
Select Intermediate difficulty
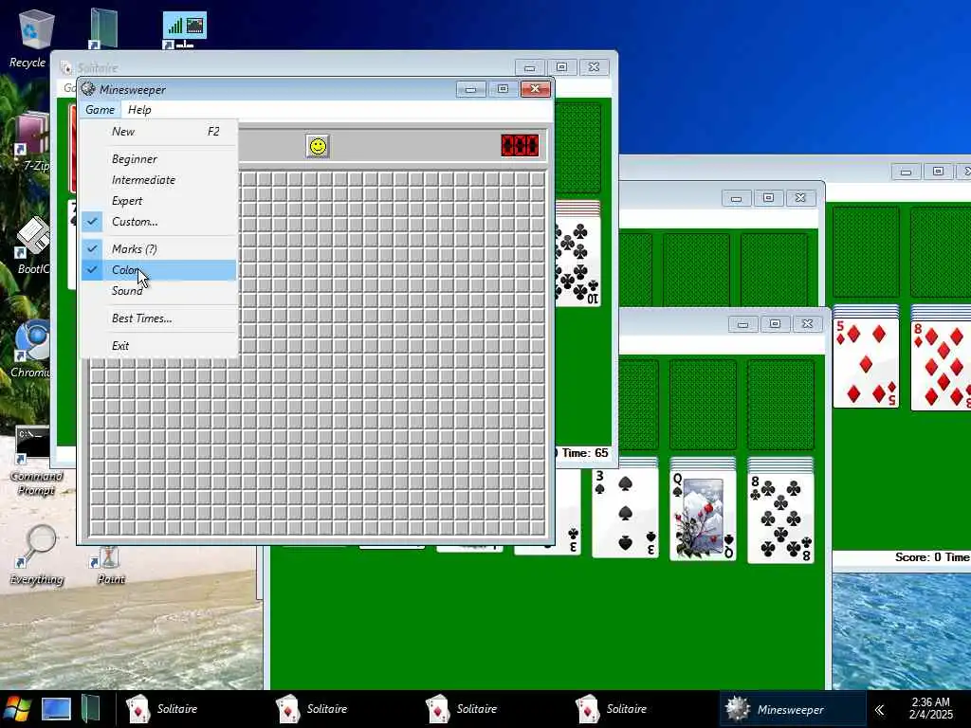tap(159, 180)
